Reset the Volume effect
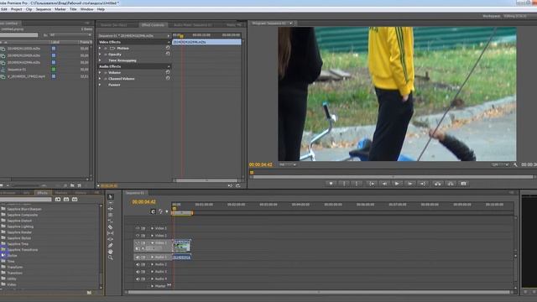 [x=168, y=72]
